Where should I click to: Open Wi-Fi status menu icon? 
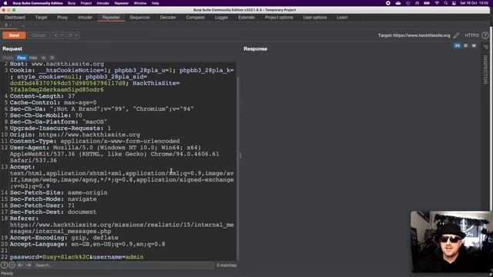[437, 3]
